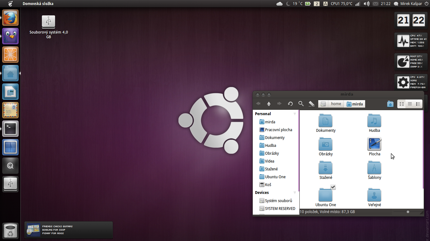Image resolution: width=430 pixels, height=241 pixels.
Task: Click the home folder toolbar icon
Action: click(390, 104)
